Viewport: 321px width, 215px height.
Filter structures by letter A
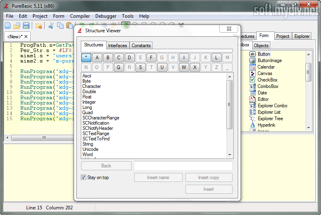click(97, 58)
